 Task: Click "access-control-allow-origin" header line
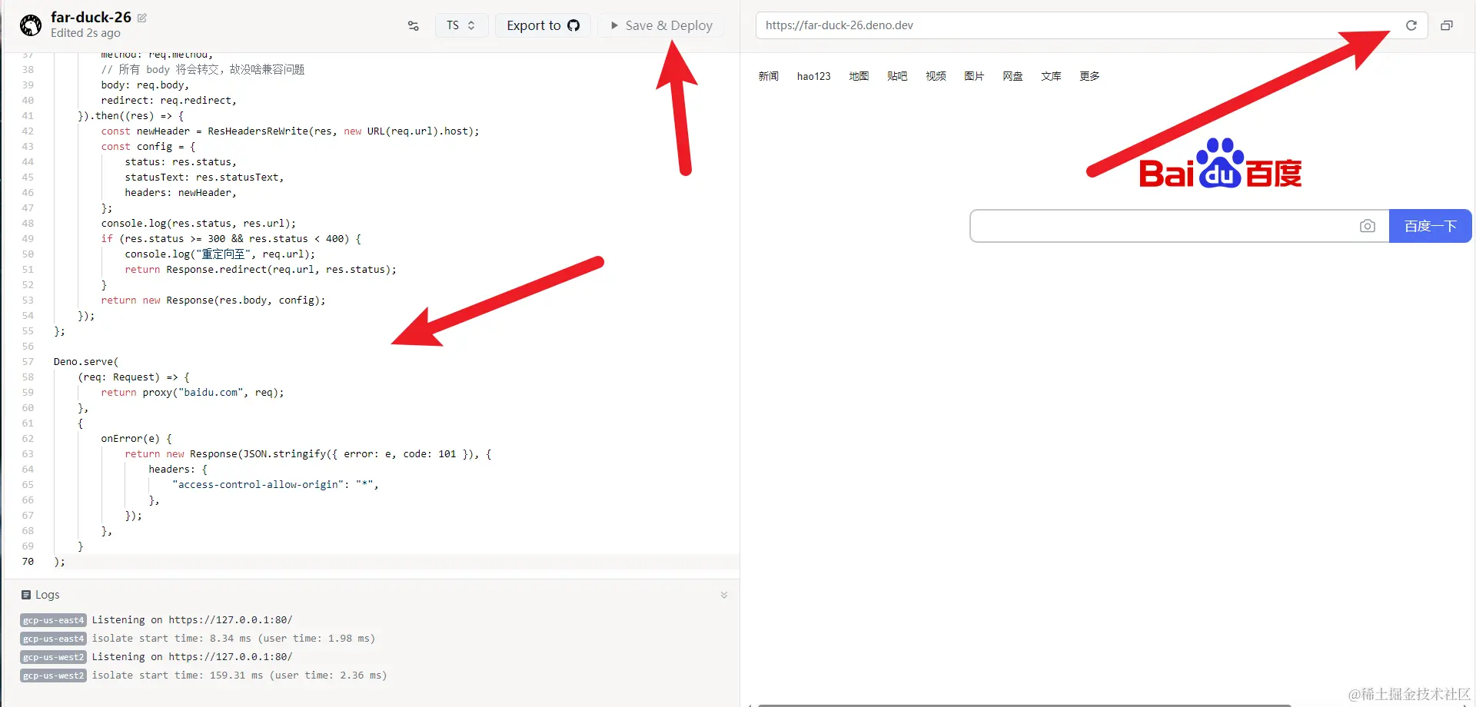tap(275, 485)
